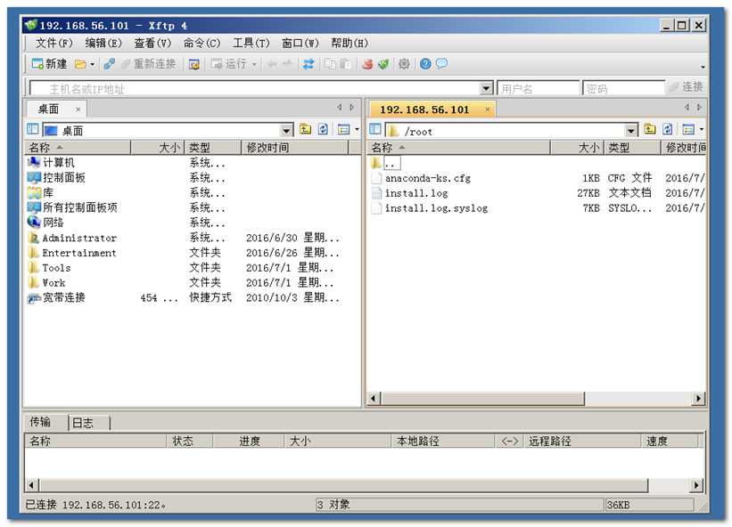Click the paste icon in main toolbar

tap(345, 64)
